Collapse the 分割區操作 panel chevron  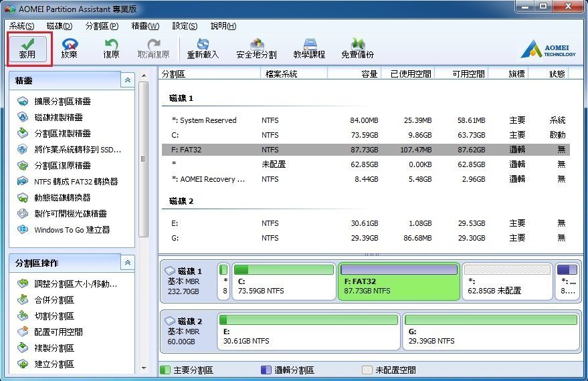click(128, 263)
